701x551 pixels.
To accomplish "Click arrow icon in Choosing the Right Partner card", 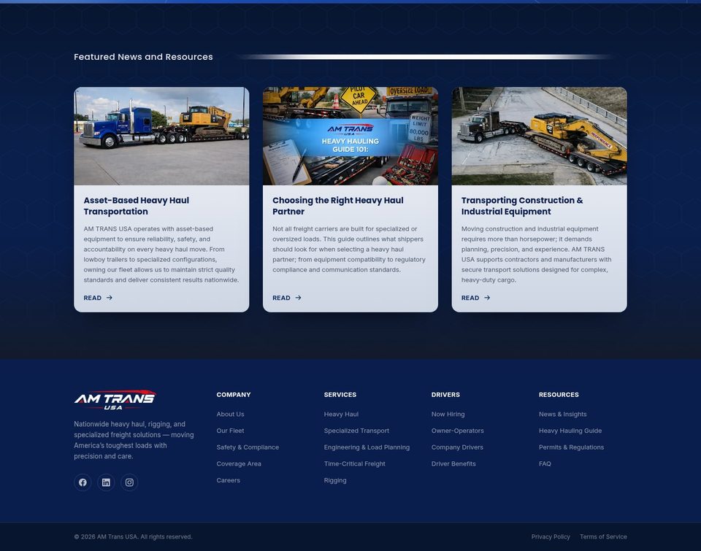I will [x=298, y=298].
